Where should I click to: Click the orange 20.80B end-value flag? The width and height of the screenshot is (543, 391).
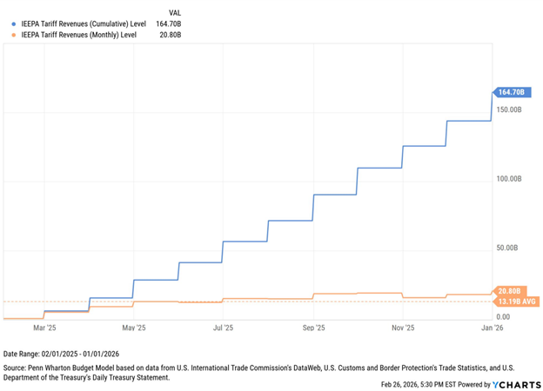[509, 290]
